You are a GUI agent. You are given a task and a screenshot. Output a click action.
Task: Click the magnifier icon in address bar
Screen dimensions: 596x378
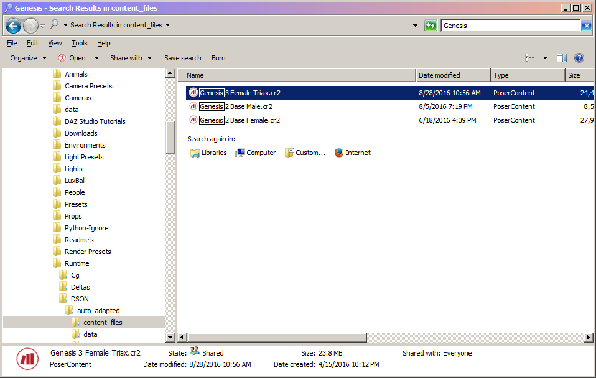pos(54,24)
